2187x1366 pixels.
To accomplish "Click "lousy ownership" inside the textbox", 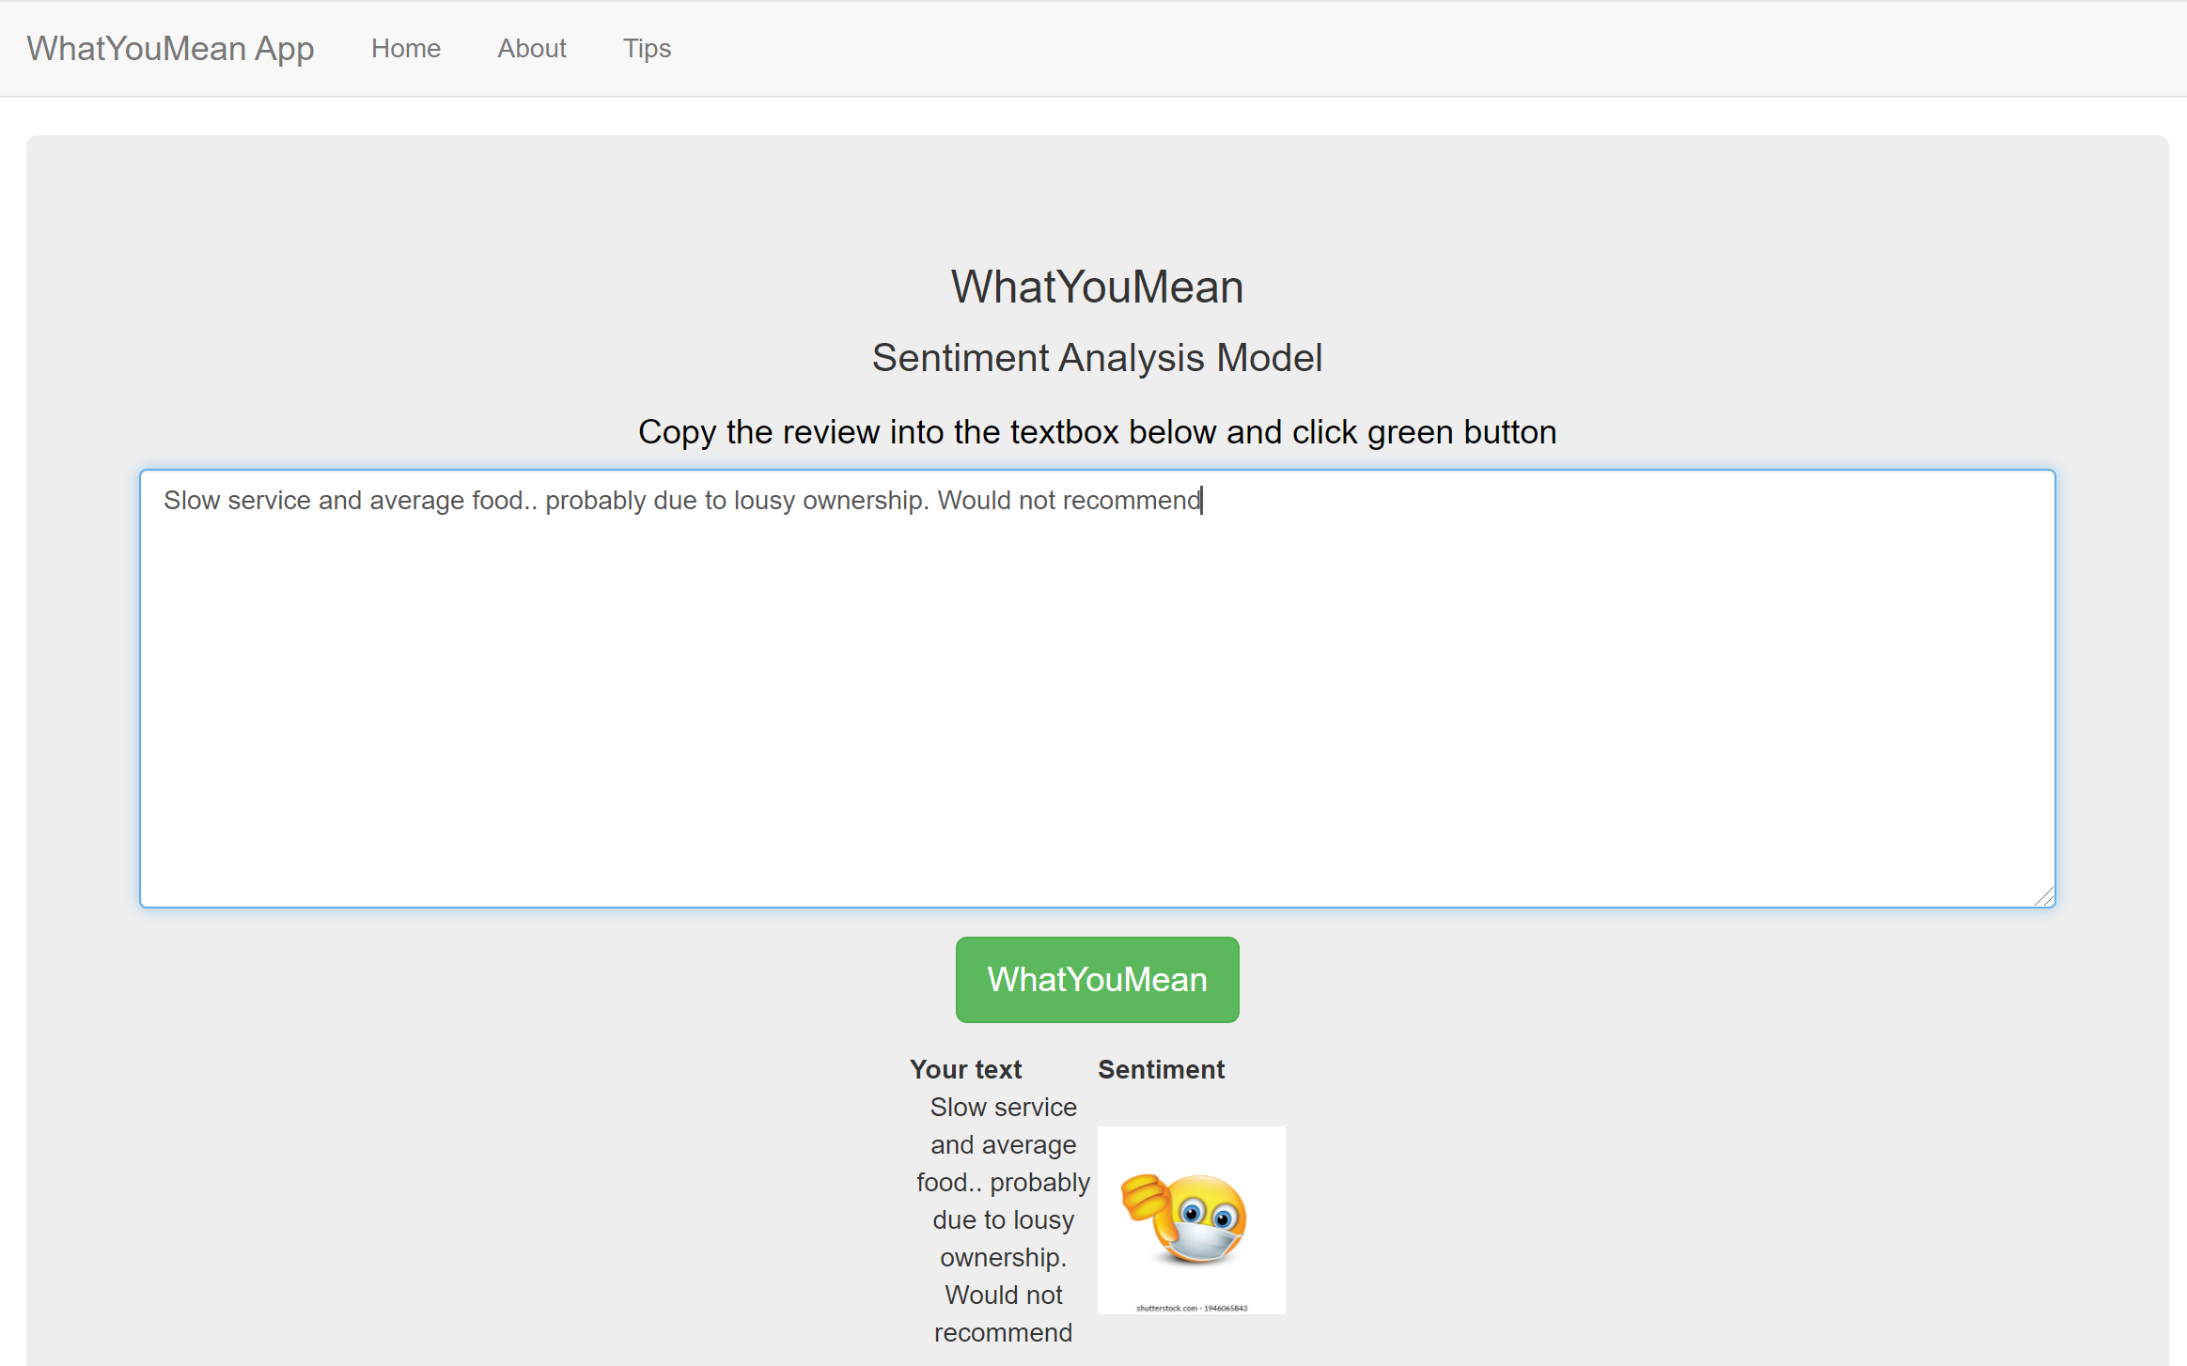I will coord(830,501).
